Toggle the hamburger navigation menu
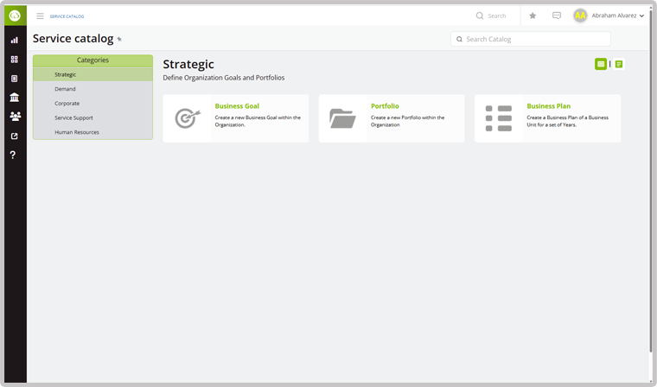The width and height of the screenshot is (657, 387). click(40, 16)
